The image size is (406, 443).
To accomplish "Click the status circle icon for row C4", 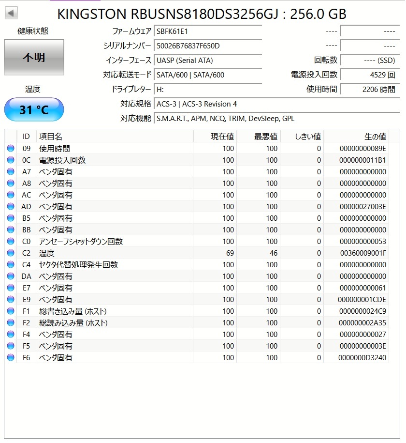I will point(11,264).
